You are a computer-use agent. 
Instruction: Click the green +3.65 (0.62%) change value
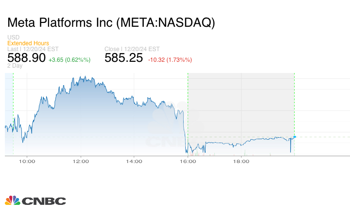click(x=70, y=59)
